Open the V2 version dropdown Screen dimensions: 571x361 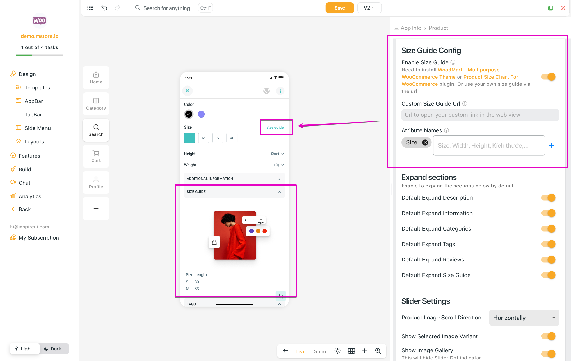point(369,8)
